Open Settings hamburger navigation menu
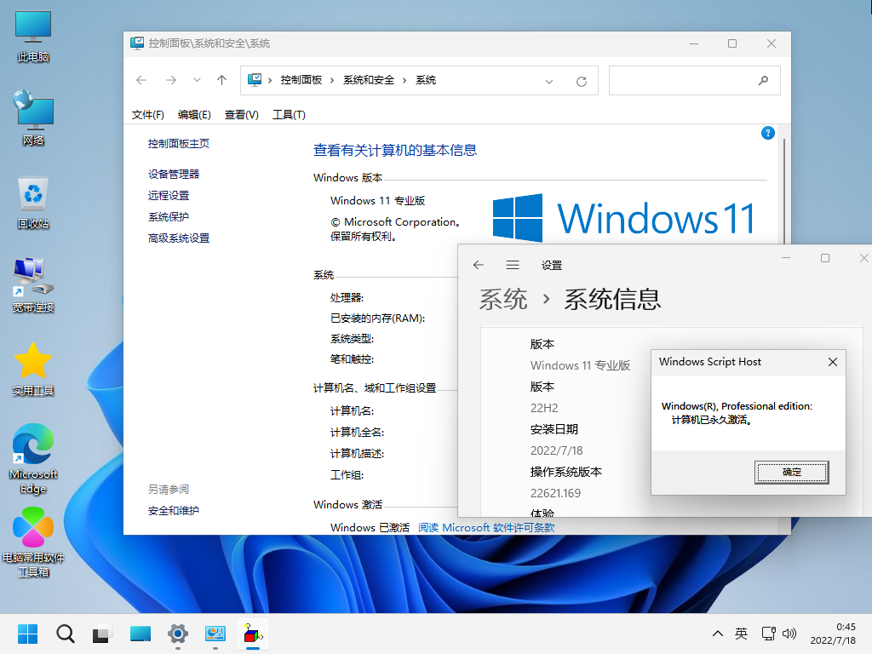Viewport: 872px width, 654px height. coord(512,266)
